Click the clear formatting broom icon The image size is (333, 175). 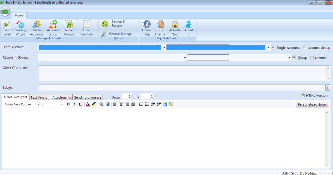point(171,104)
